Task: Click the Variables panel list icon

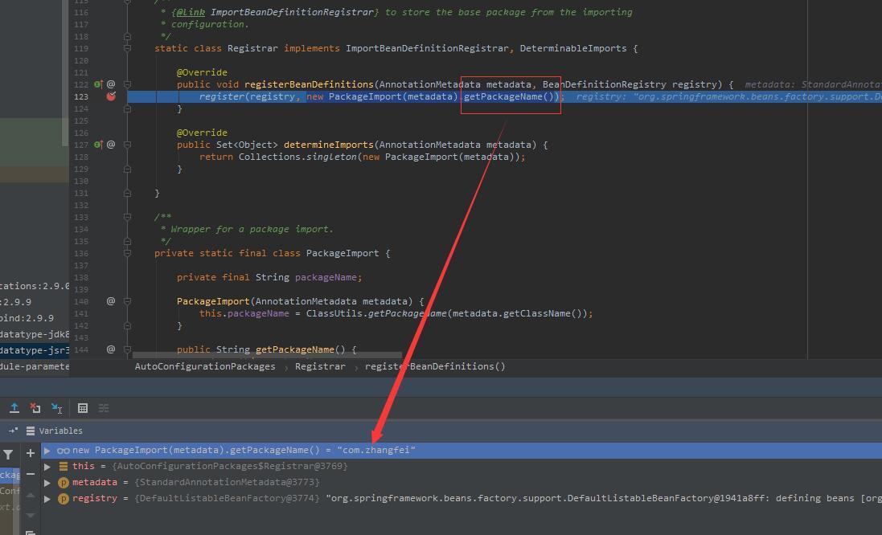Action: click(31, 431)
